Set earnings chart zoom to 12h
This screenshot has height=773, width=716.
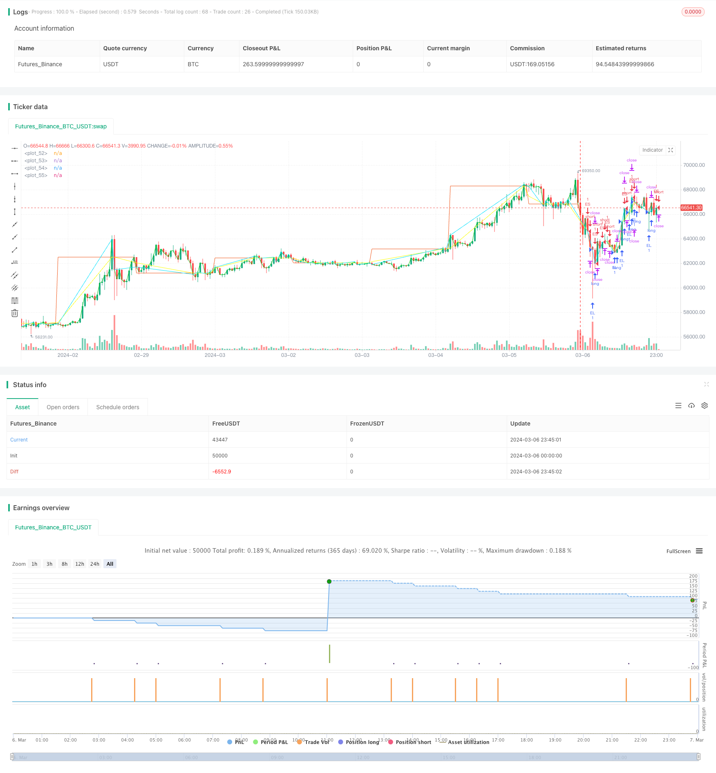(80, 564)
